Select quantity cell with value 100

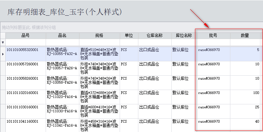click(245, 97)
